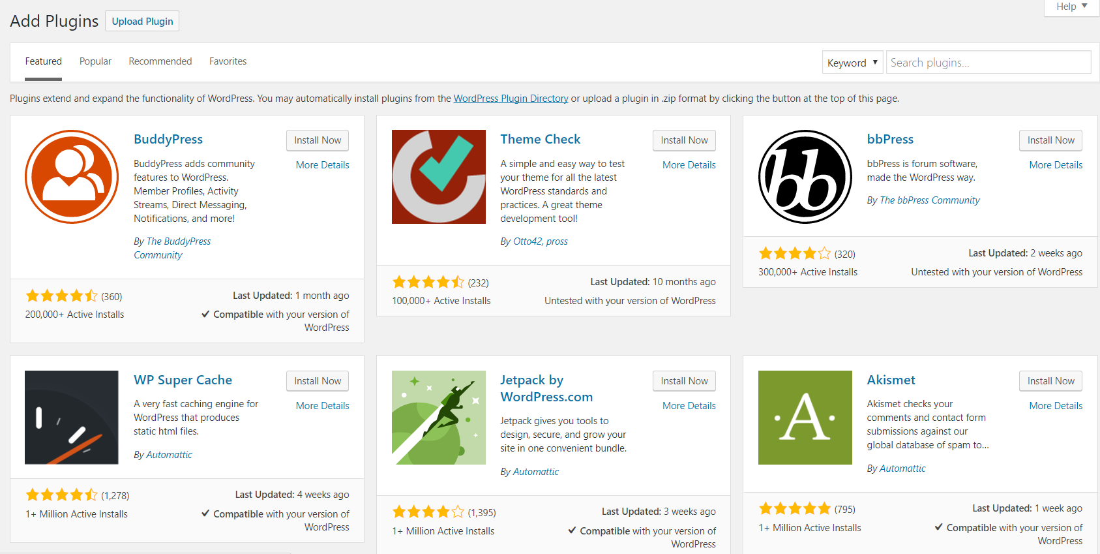Open More Details for WP Super Cache

tap(322, 406)
